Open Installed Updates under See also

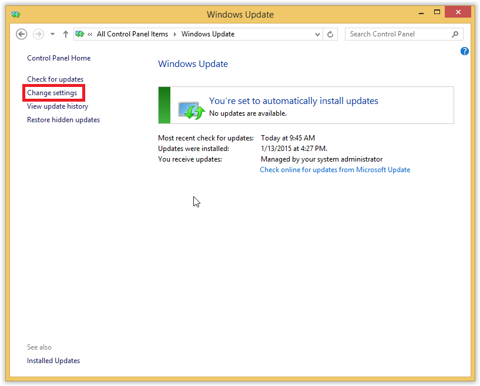(53, 361)
